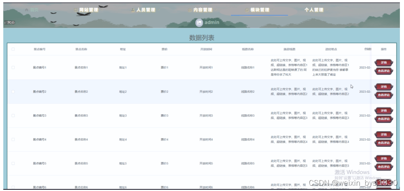
Task: Select cell 景点名称2
Action: click(x=81, y=91)
